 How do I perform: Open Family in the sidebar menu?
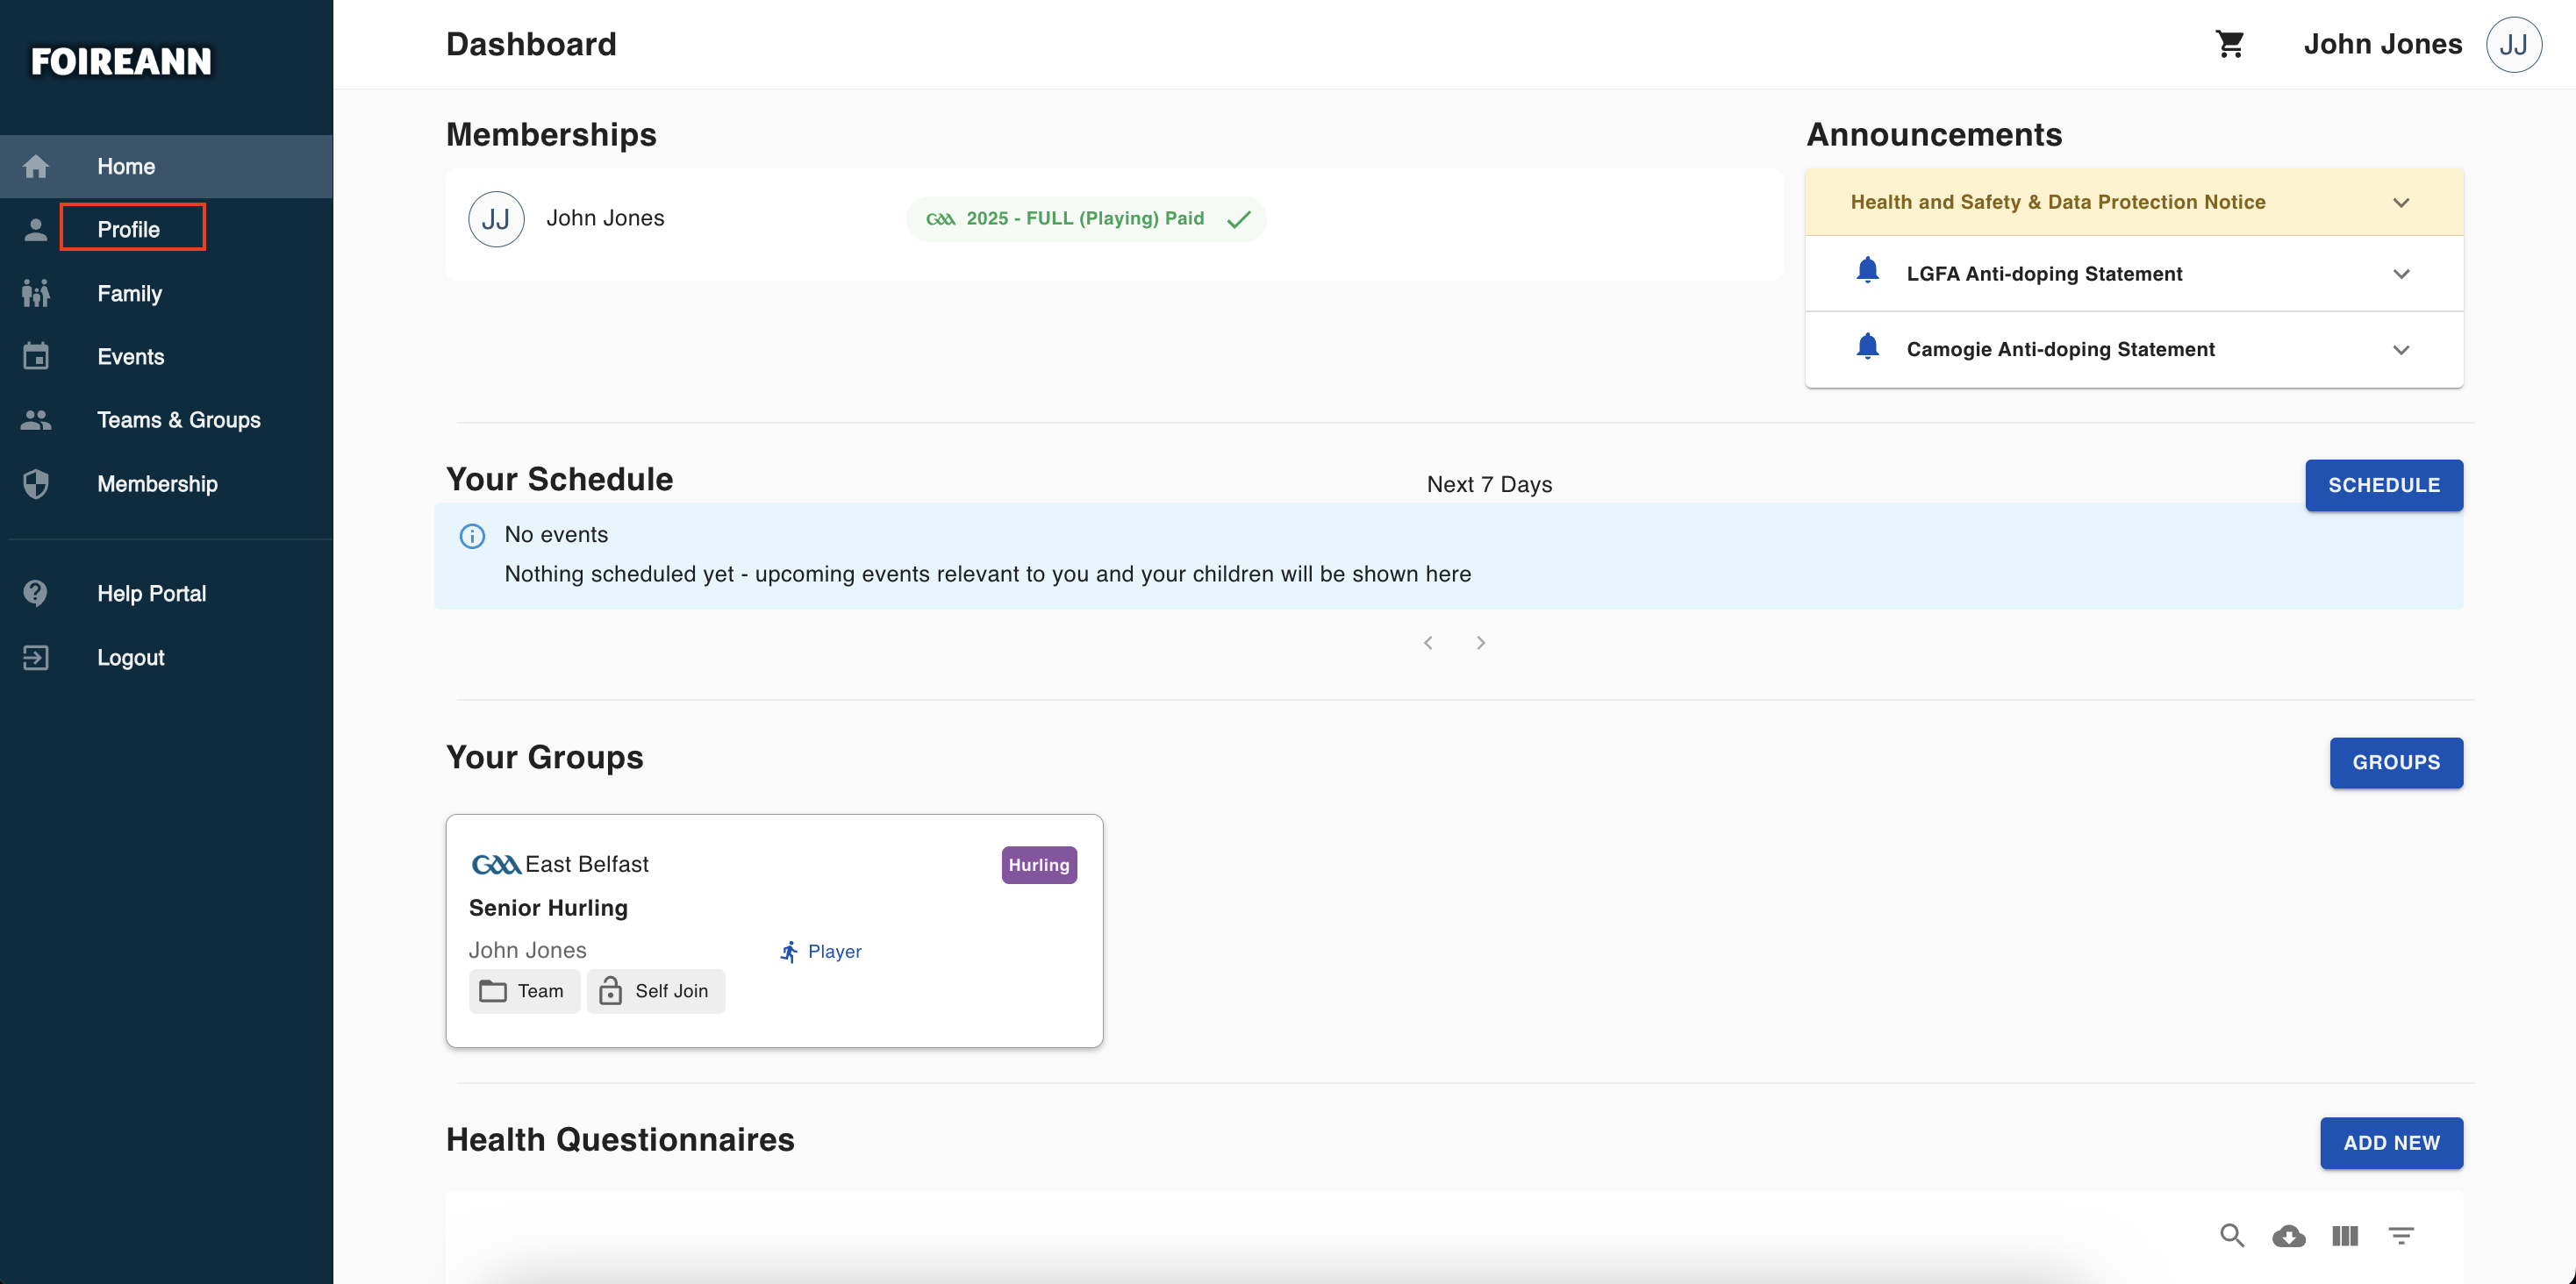pyautogui.click(x=166, y=293)
